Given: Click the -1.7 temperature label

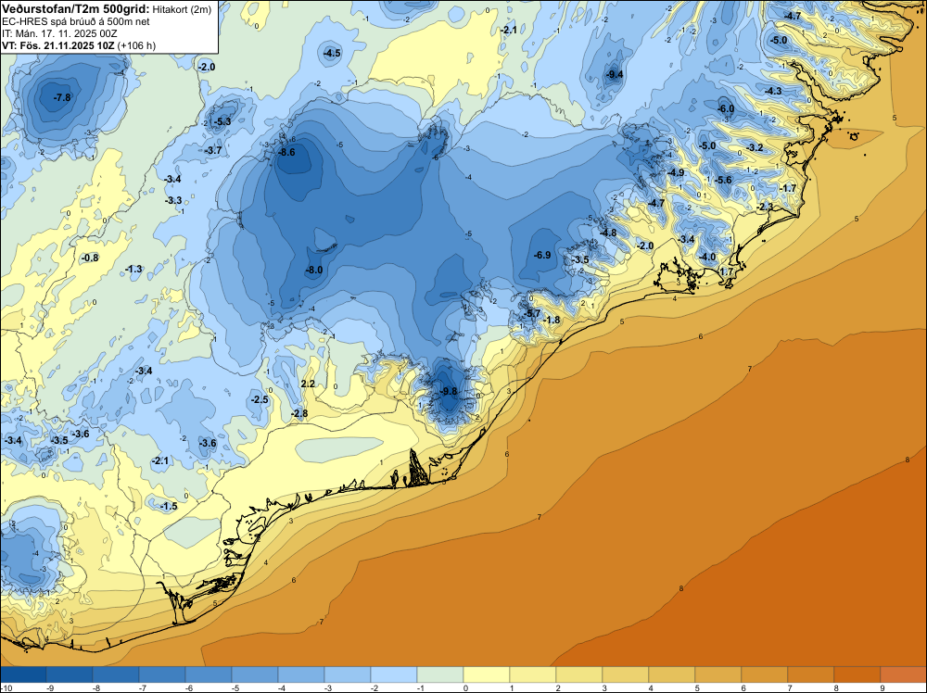Looking at the screenshot, I should [788, 188].
